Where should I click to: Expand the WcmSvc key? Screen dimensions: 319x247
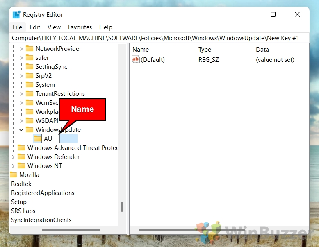[21, 103]
